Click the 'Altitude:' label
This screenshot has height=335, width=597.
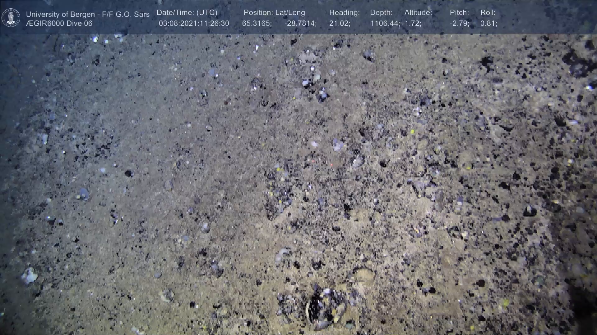click(x=418, y=13)
